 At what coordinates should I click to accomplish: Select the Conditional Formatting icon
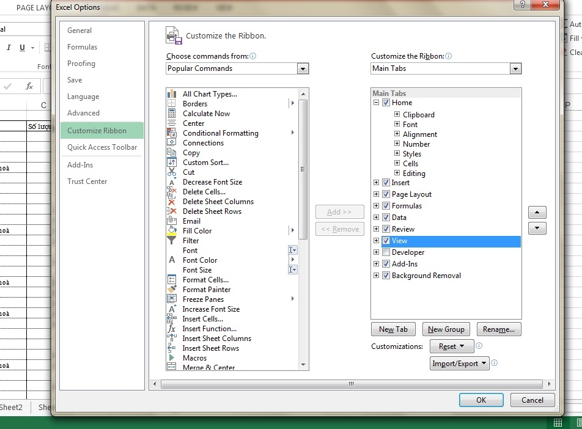pos(171,133)
